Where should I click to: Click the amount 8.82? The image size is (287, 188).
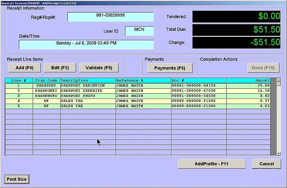click(x=248, y=96)
